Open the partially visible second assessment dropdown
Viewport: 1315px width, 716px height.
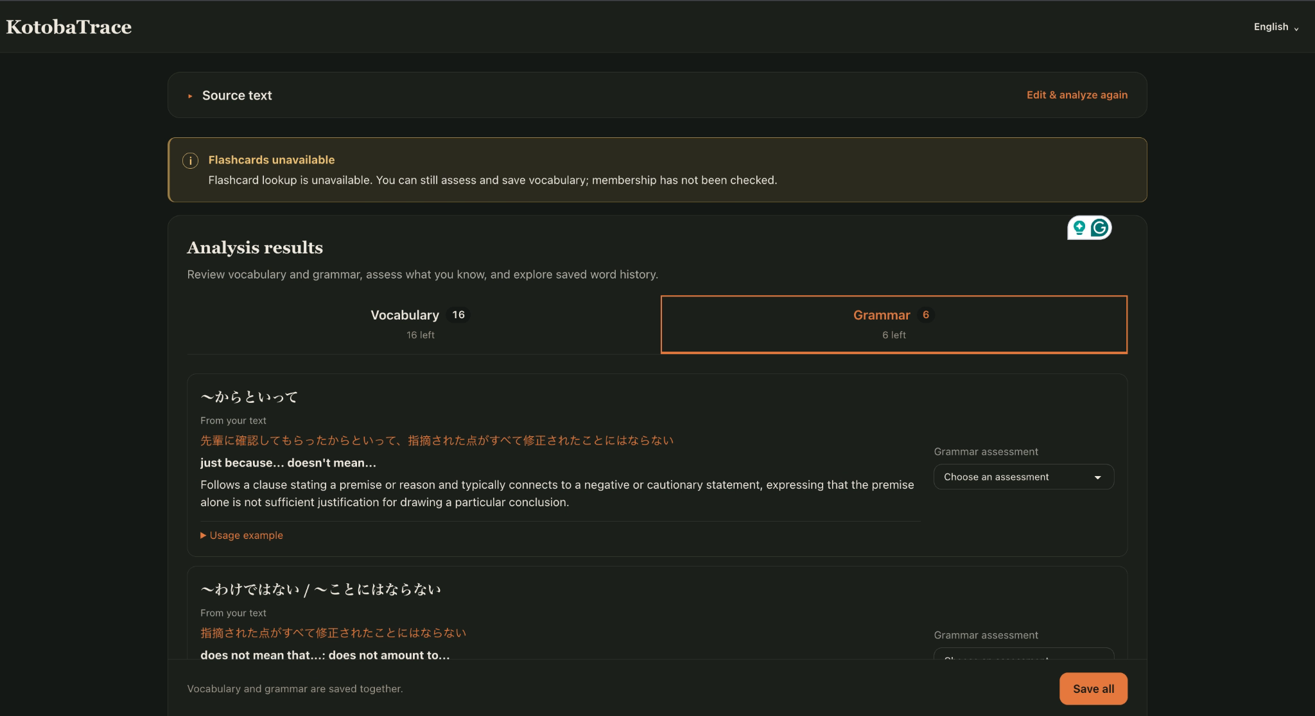1023,654
